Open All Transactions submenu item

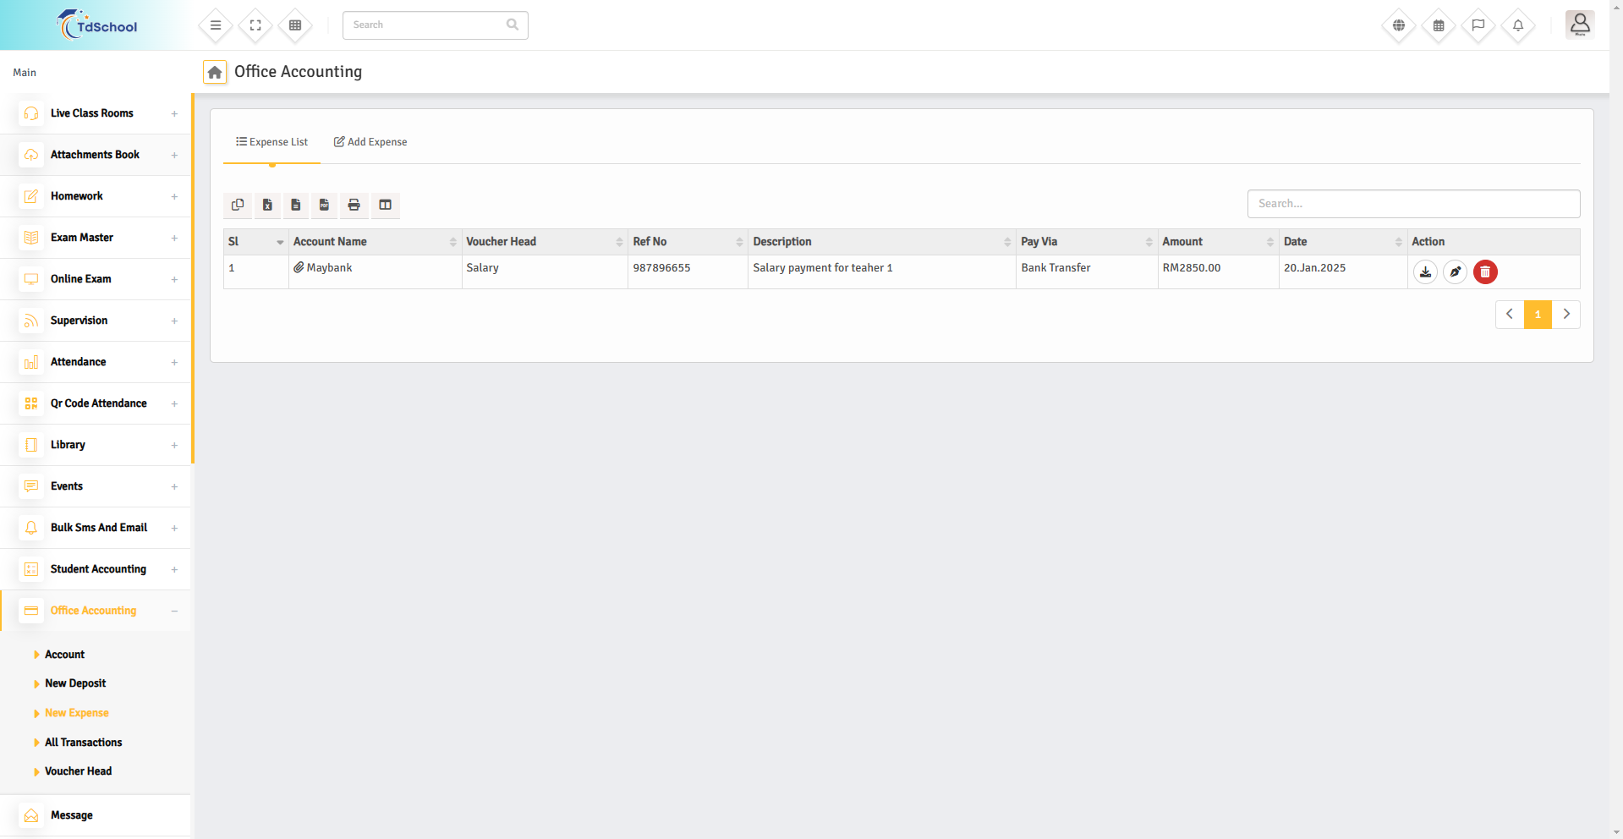click(x=83, y=743)
